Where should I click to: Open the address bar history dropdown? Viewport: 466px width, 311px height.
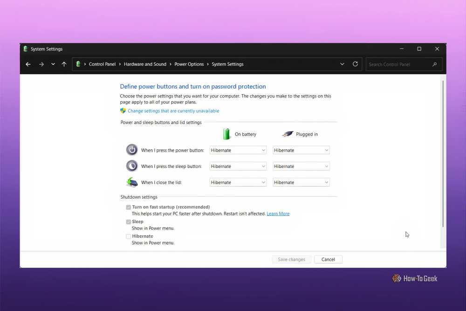pyautogui.click(x=342, y=64)
